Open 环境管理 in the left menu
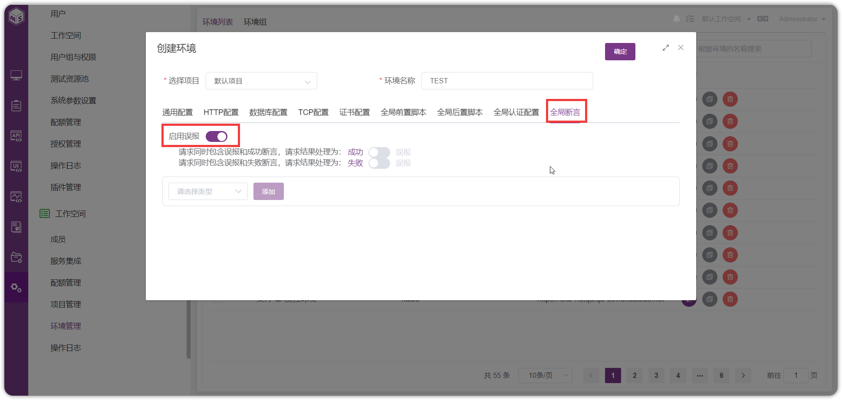Viewport: 842px width, 400px height. pyautogui.click(x=66, y=326)
